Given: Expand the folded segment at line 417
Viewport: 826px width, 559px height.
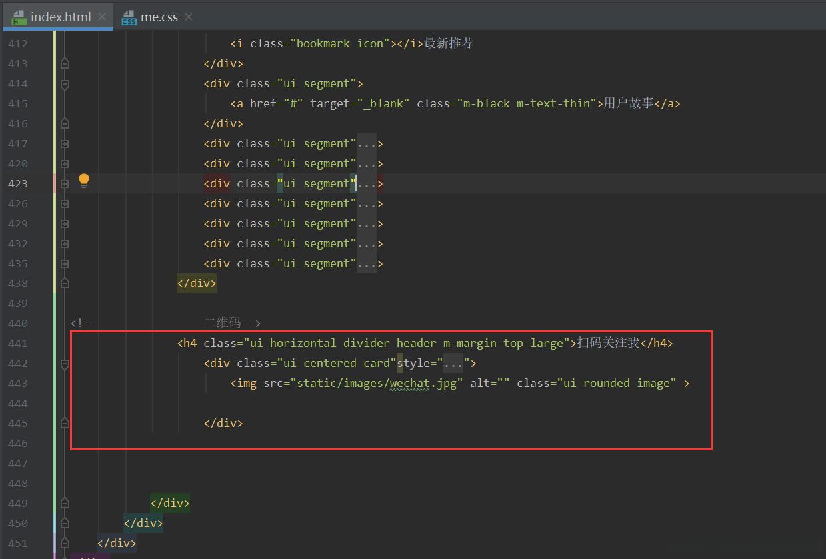Looking at the screenshot, I should (x=65, y=143).
